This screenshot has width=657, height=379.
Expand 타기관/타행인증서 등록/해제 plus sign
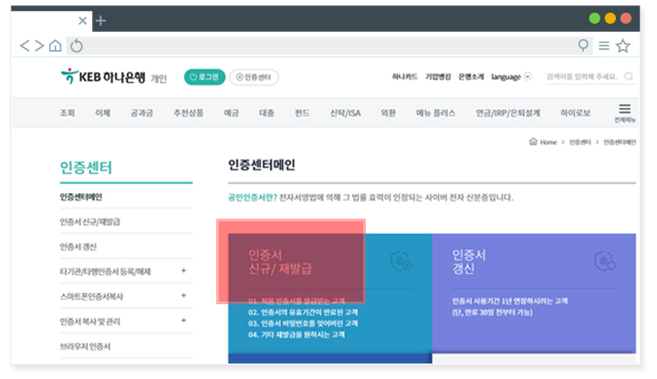click(183, 271)
